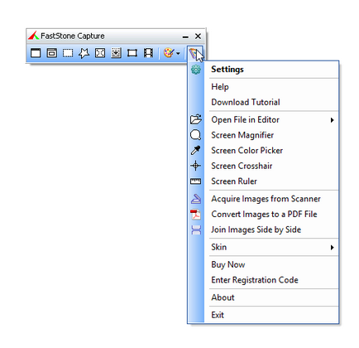Minimize the FastStone Capture panel
The width and height of the screenshot is (359, 348).
(185, 36)
